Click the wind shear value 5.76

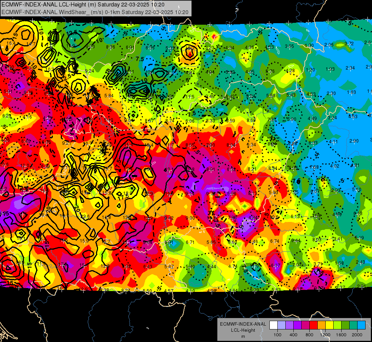pyautogui.click(x=270, y=71)
